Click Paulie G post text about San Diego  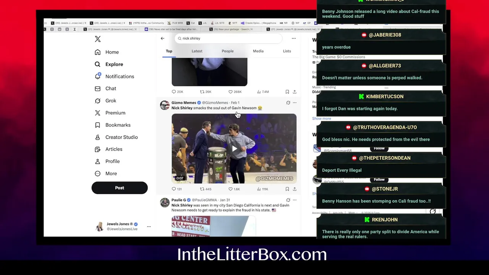click(230, 208)
